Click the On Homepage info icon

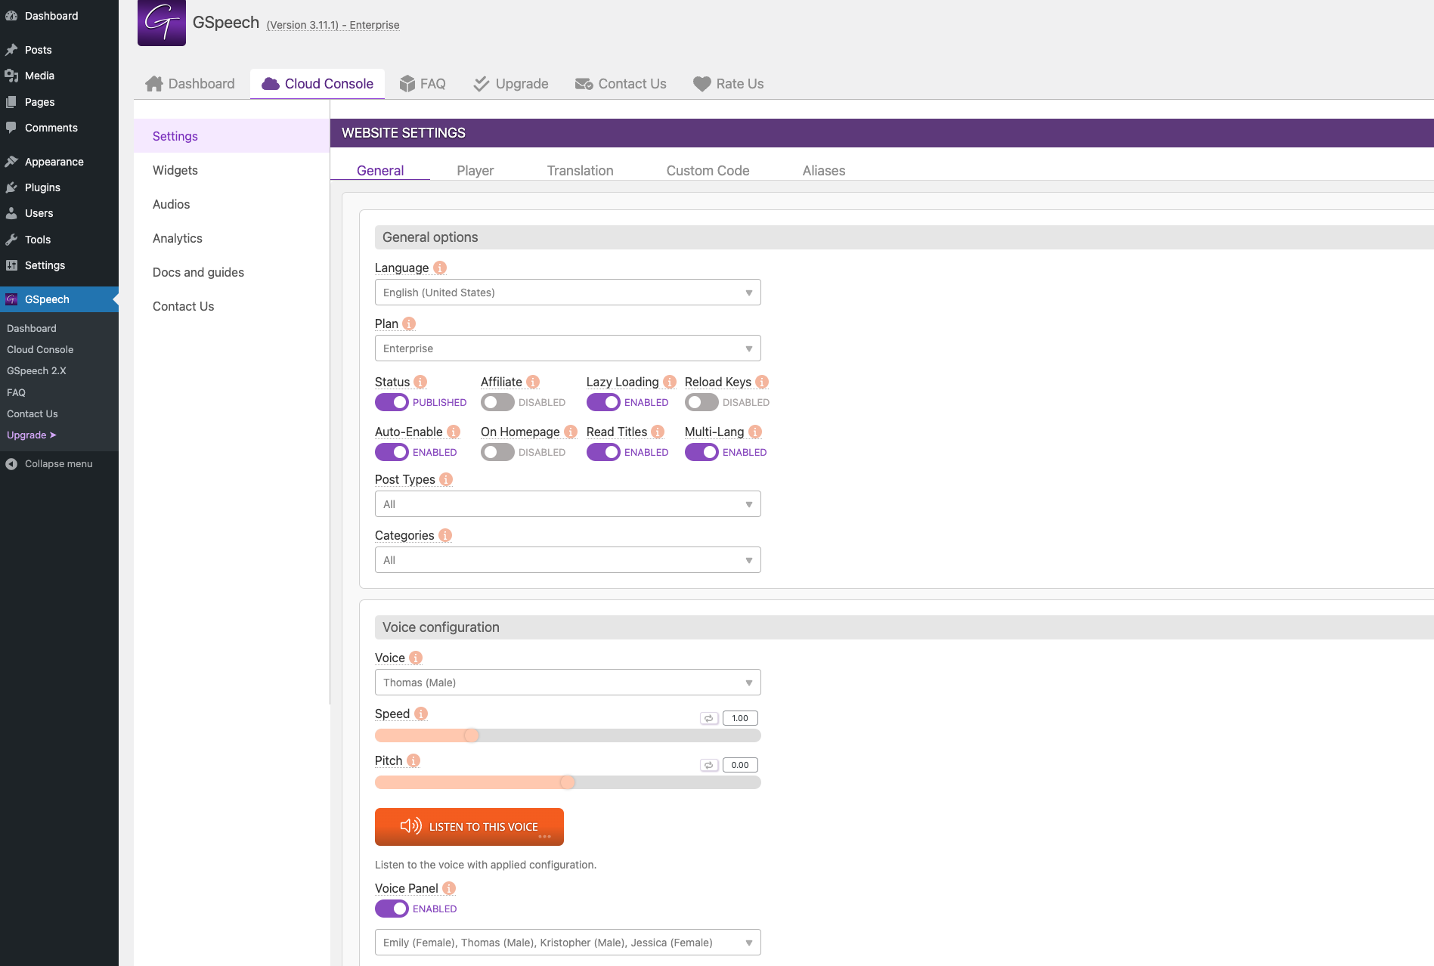(571, 432)
